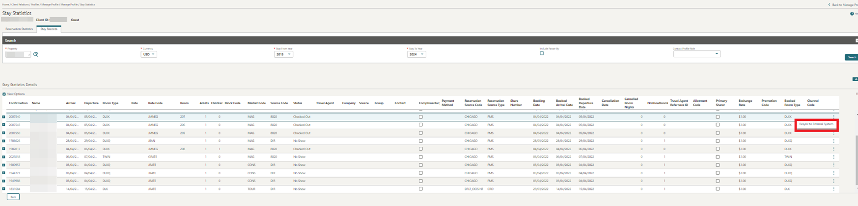Click the Help question mark icon

tap(852, 14)
